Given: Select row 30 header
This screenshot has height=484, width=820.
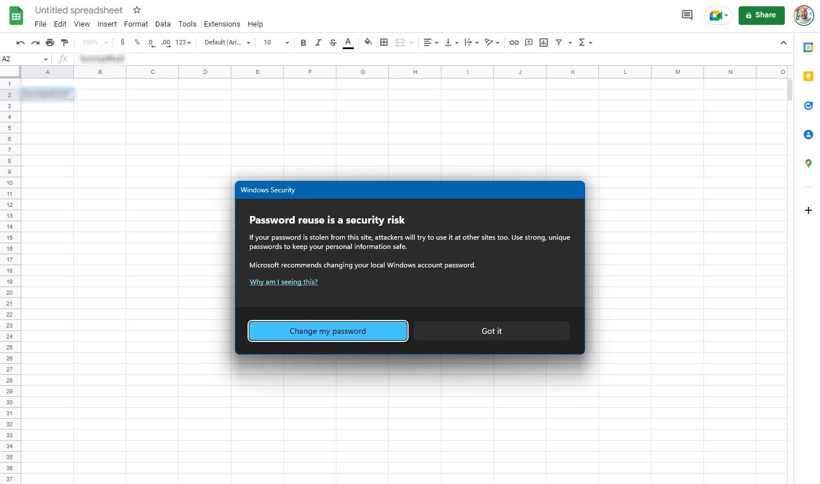Looking at the screenshot, I should [10, 402].
